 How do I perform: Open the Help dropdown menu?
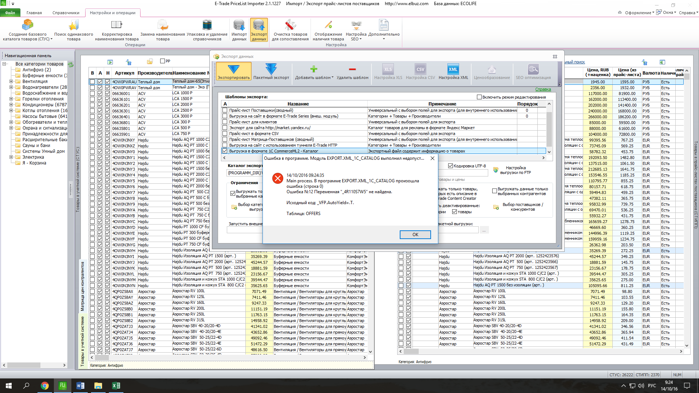point(688,13)
